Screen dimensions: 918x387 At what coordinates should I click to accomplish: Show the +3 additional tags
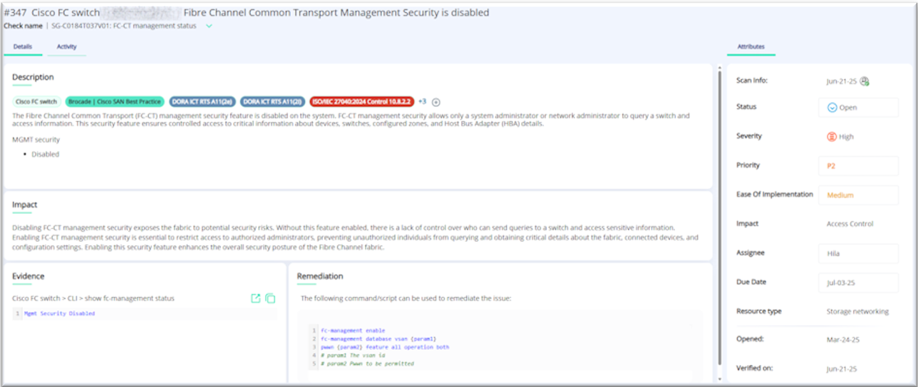tap(422, 101)
